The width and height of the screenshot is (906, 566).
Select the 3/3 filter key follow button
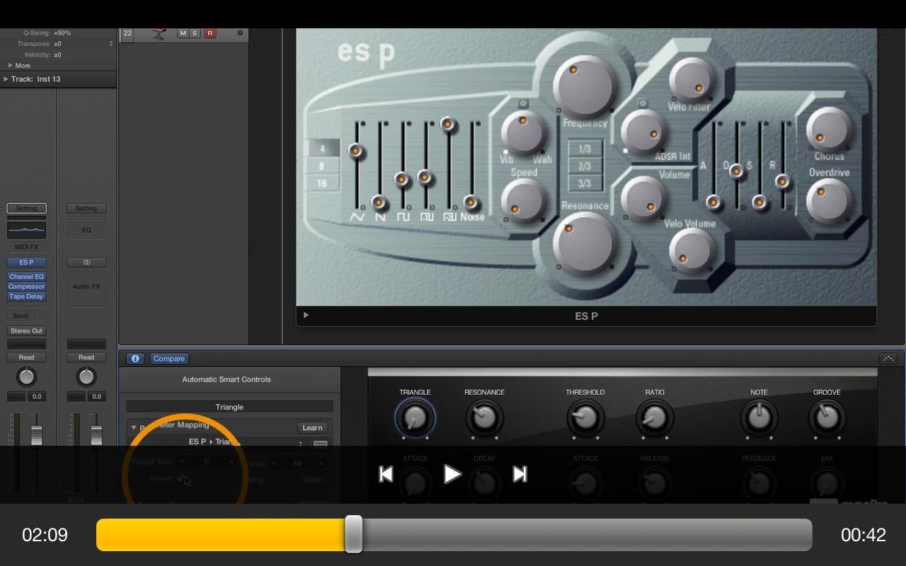pyautogui.click(x=585, y=183)
